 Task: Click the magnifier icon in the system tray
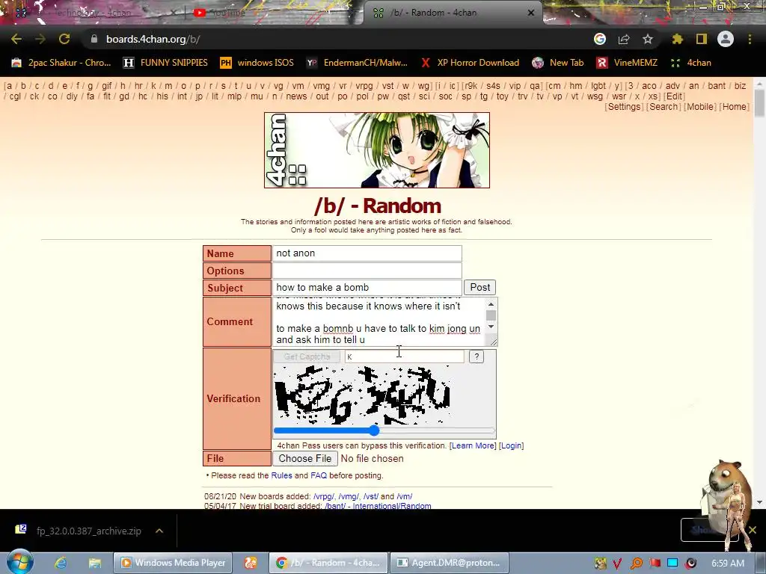(x=637, y=564)
